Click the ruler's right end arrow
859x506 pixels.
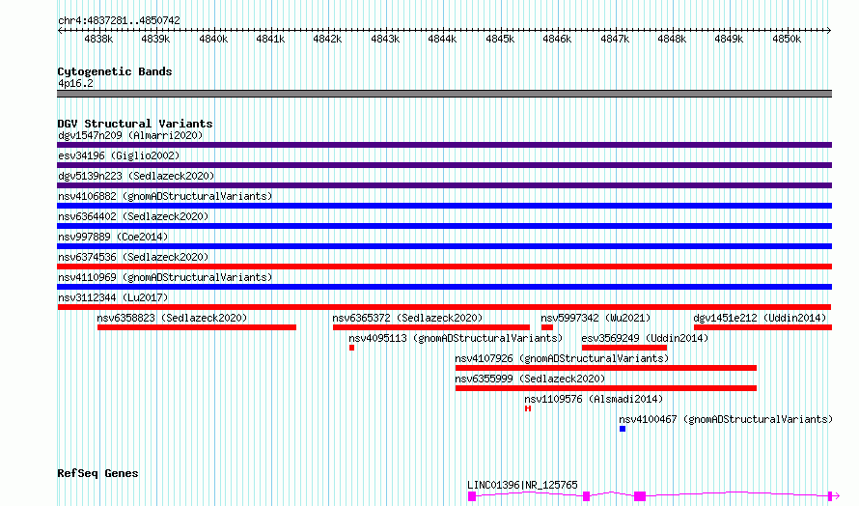click(x=829, y=30)
